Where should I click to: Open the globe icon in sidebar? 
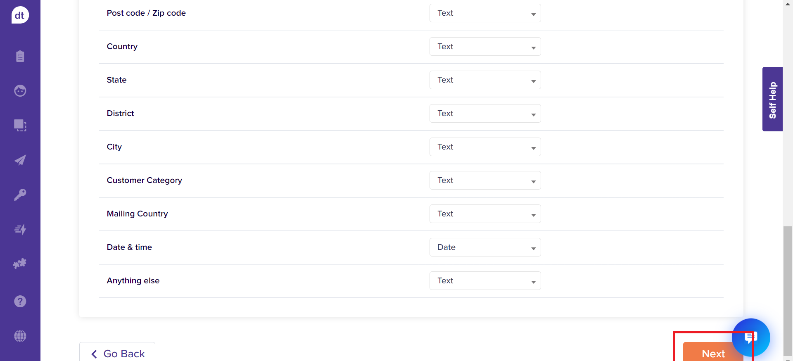tap(20, 336)
